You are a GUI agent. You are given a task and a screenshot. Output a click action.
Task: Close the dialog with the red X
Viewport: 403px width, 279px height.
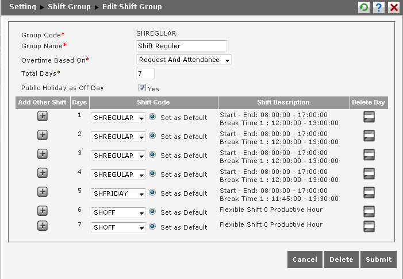point(394,7)
